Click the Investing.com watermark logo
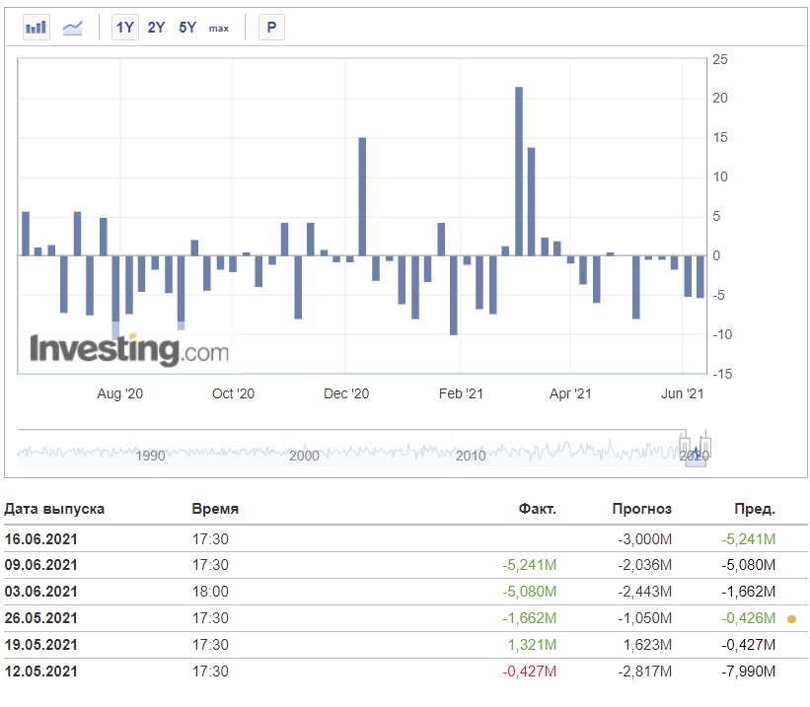 [129, 350]
